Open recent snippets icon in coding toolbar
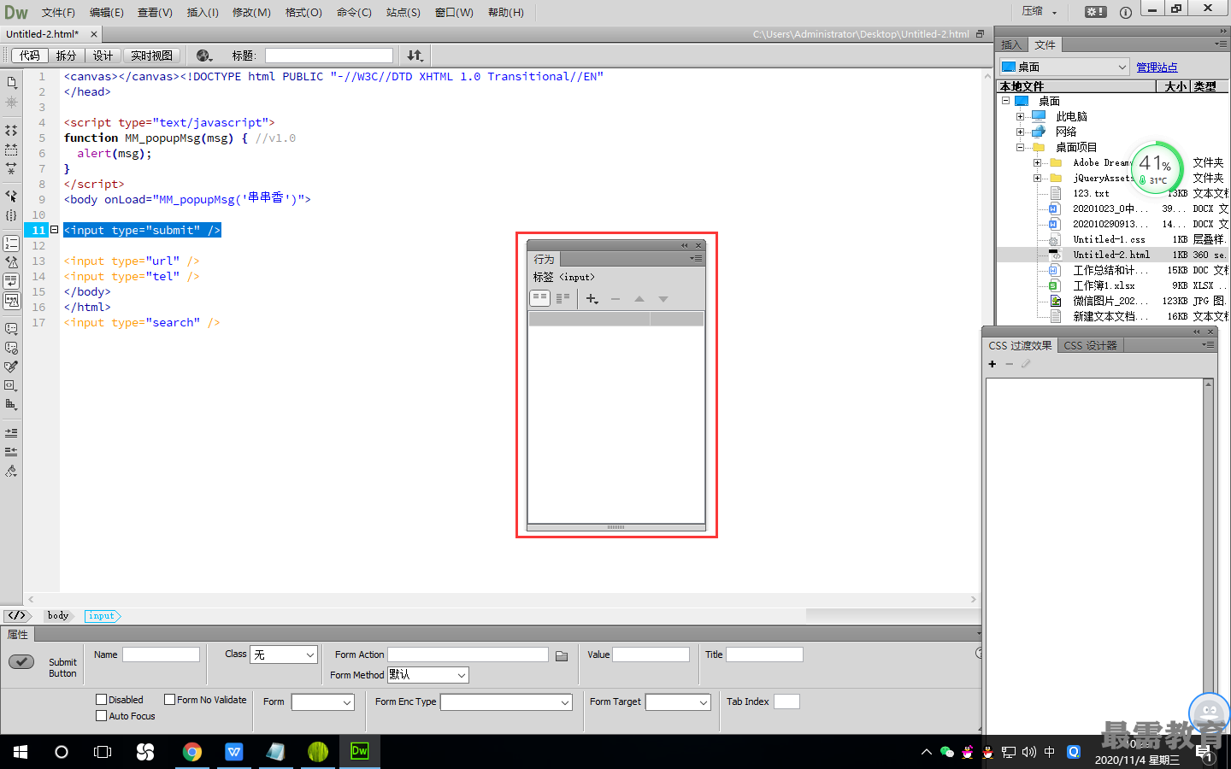 point(11,385)
